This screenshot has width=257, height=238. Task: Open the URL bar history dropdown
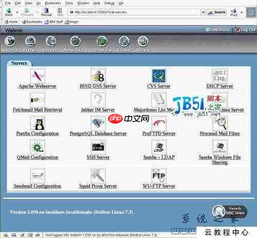(203, 12)
